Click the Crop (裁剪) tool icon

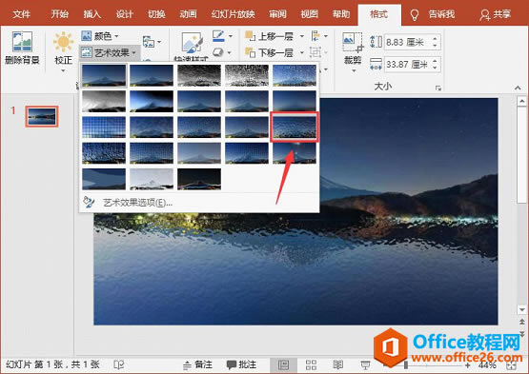click(353, 42)
